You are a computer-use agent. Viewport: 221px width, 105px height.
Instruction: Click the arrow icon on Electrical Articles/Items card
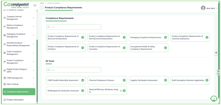(x=83, y=37)
